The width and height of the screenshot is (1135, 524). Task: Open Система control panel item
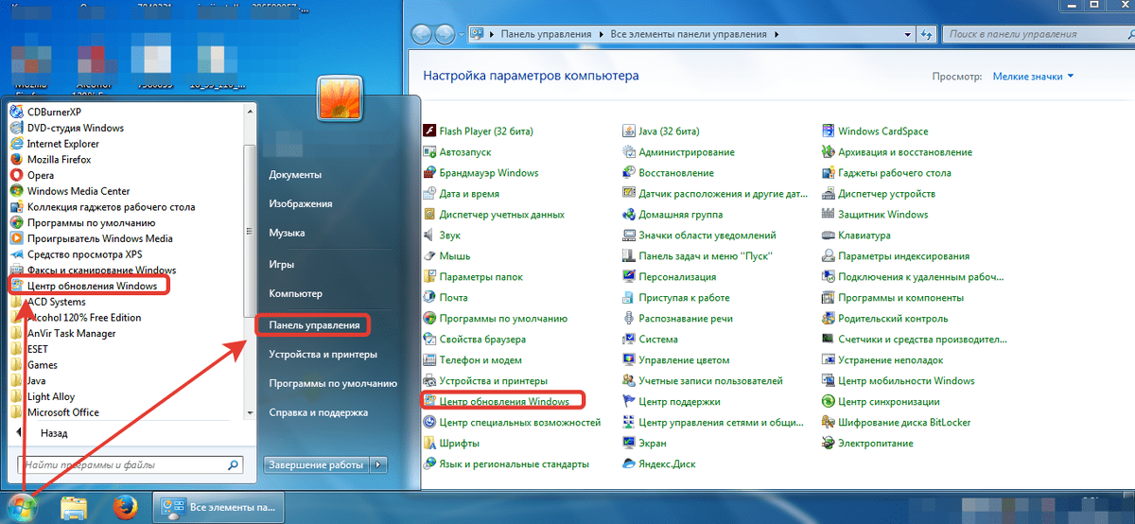(650, 339)
